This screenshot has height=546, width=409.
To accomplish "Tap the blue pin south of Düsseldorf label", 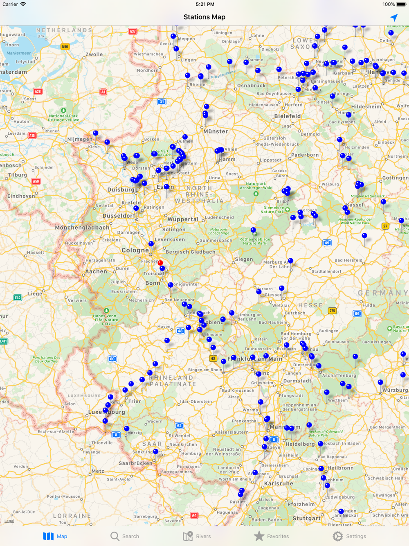I will [136, 208].
